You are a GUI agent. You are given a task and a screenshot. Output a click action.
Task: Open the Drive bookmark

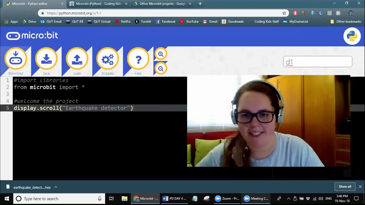coord(29,21)
